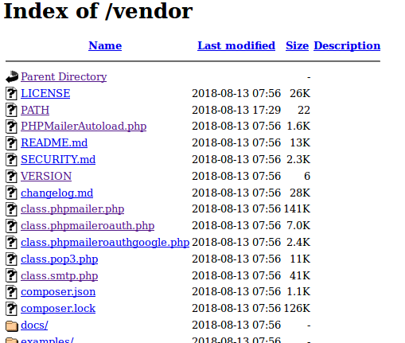405x343 pixels.
Task: Open the SECURITY.md file link
Action: tap(58, 159)
